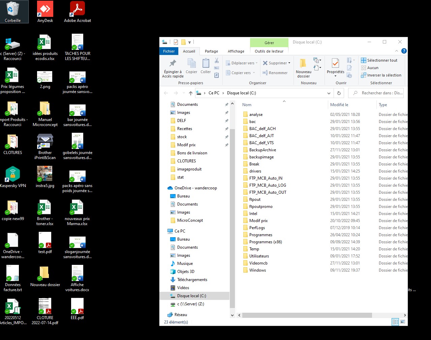The height and width of the screenshot is (340, 431).
Task: Switch to details view in status bar
Action: pos(395,322)
